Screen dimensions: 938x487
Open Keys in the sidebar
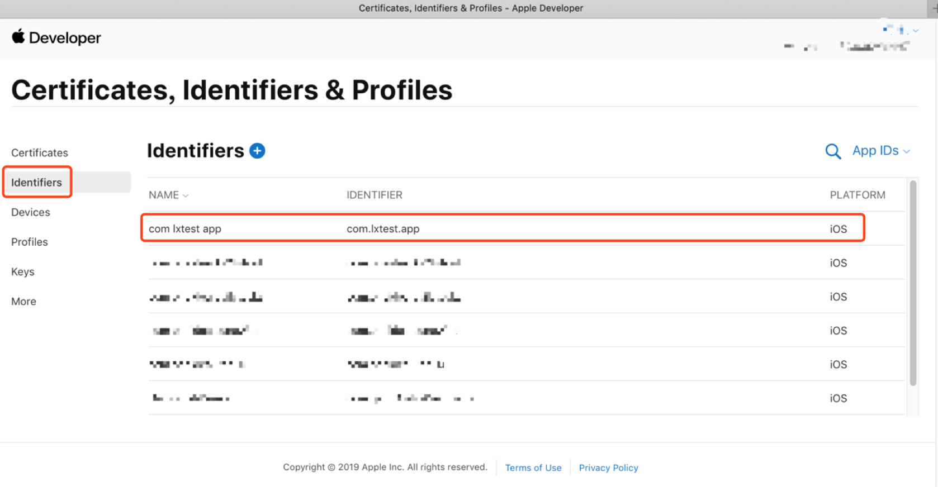[23, 271]
